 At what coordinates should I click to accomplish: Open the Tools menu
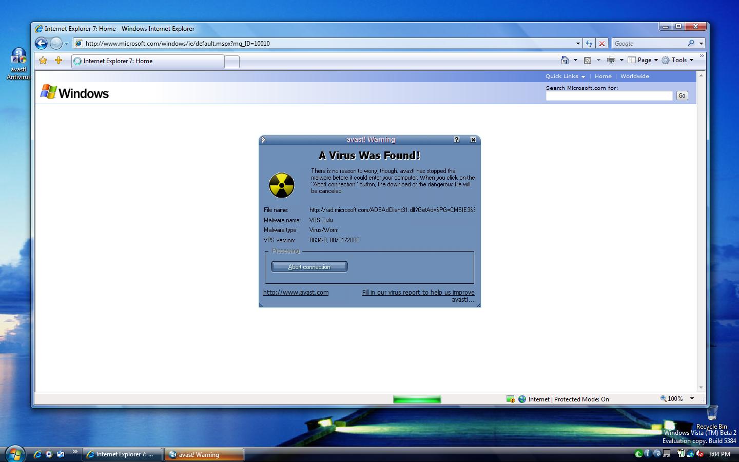click(x=677, y=60)
